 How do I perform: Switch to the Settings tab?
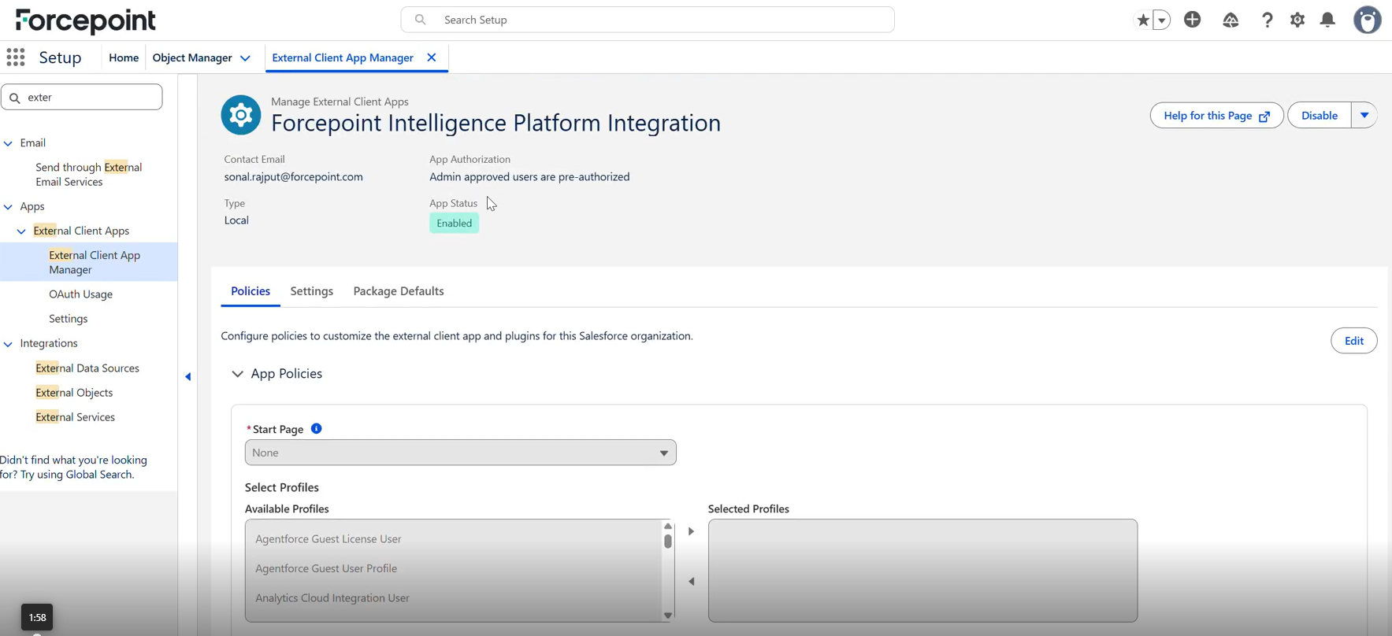[x=312, y=291]
